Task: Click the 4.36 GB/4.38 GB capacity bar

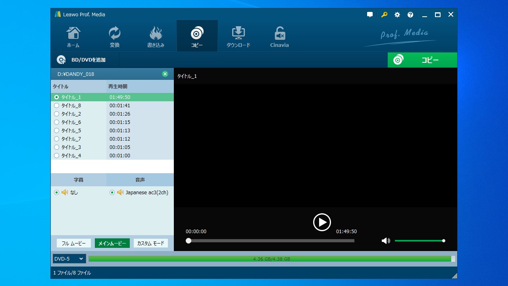Action: [x=272, y=259]
